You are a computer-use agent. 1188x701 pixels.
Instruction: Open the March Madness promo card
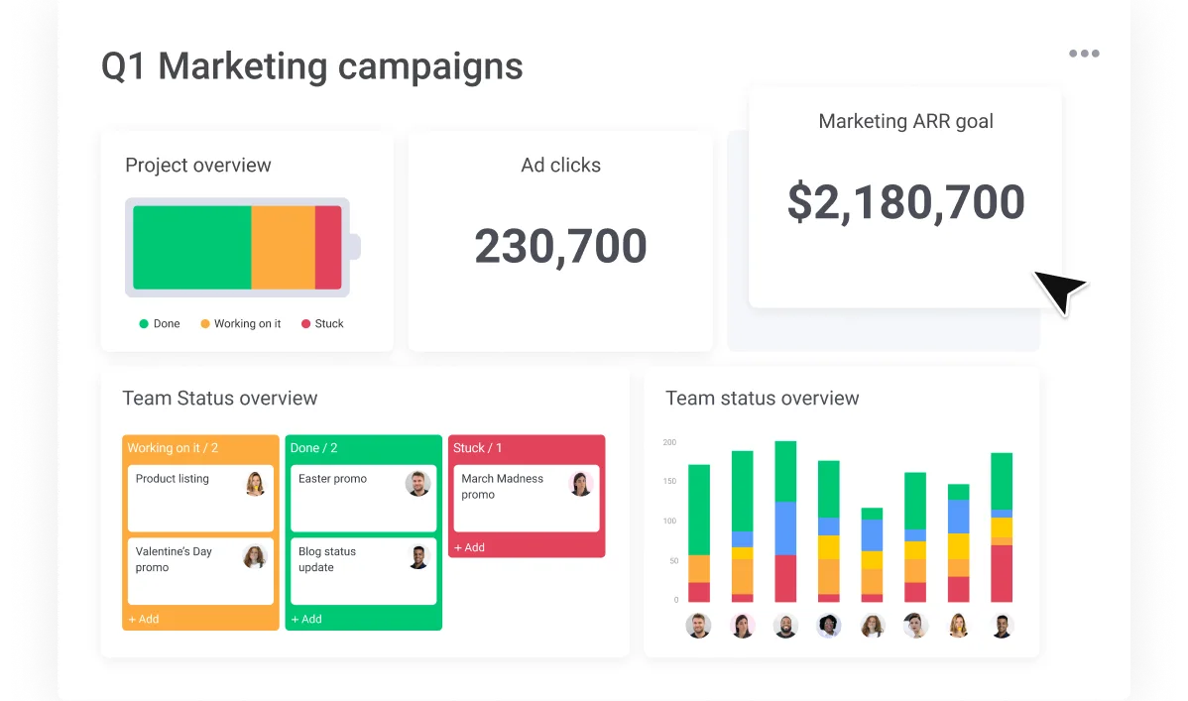coord(527,498)
